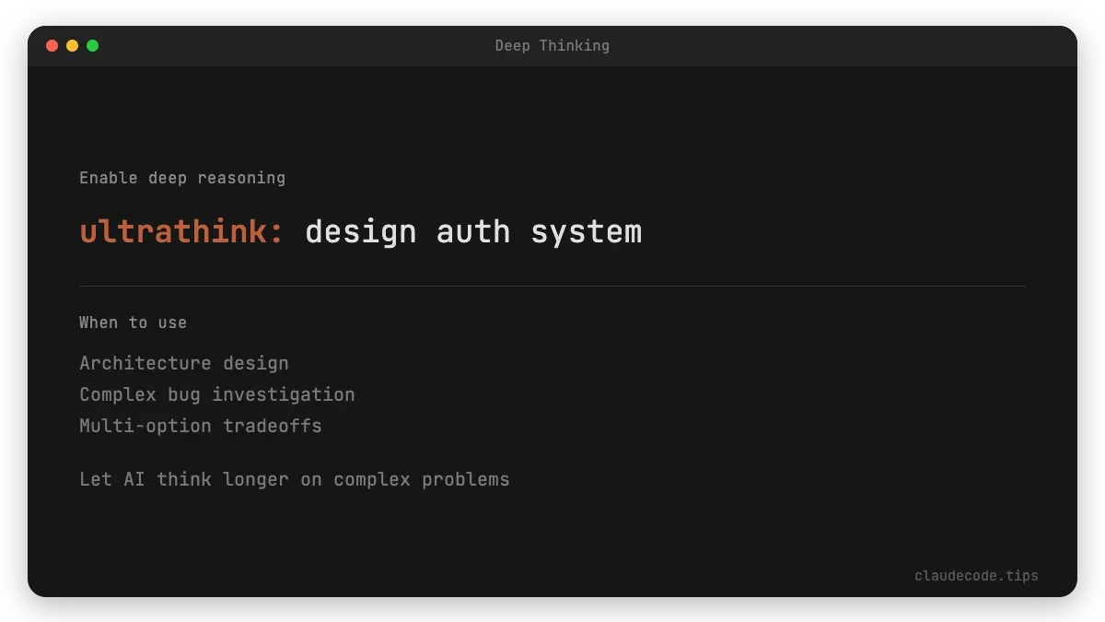Click the "When to use" heading
The width and height of the screenshot is (1105, 622).
pos(133,323)
